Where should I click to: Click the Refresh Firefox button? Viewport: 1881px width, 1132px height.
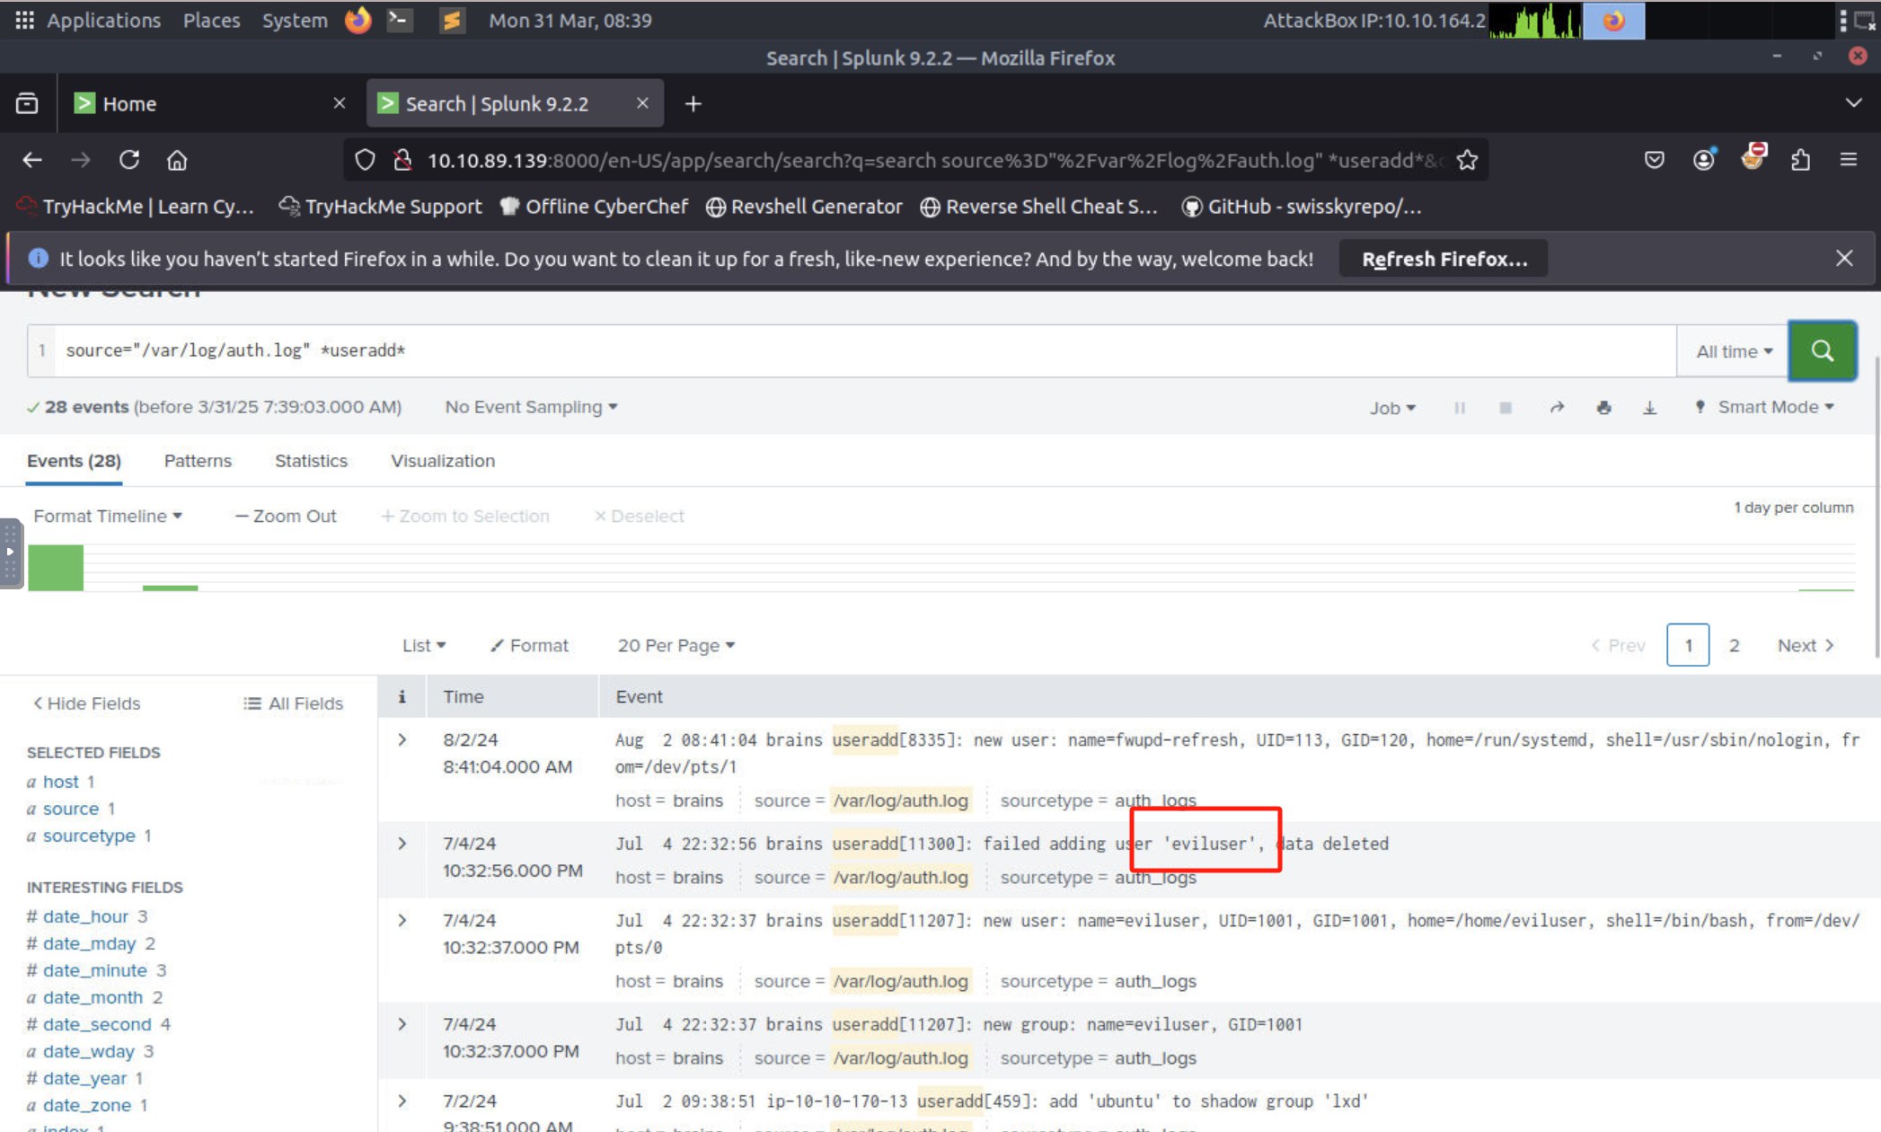1443,259
